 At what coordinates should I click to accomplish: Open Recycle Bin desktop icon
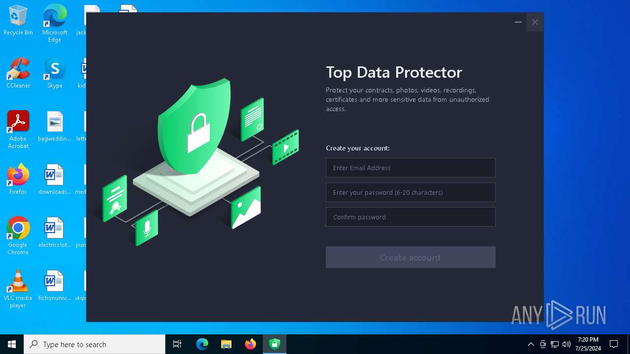[18, 21]
